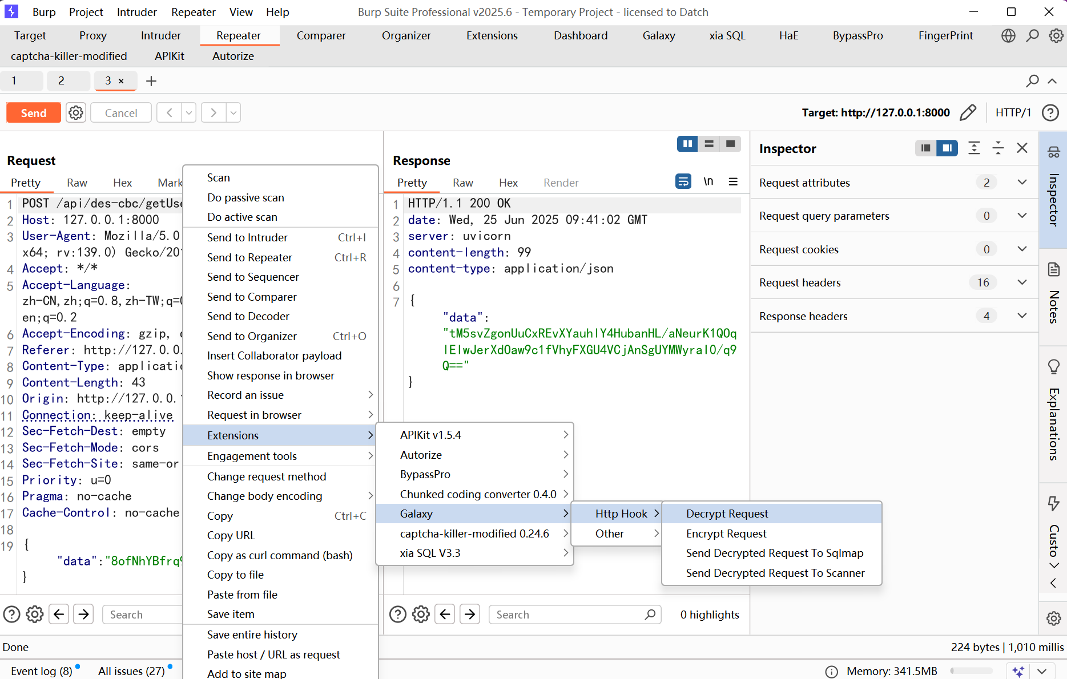Click Encrypt Request in Galaxy submenu

[772, 533]
